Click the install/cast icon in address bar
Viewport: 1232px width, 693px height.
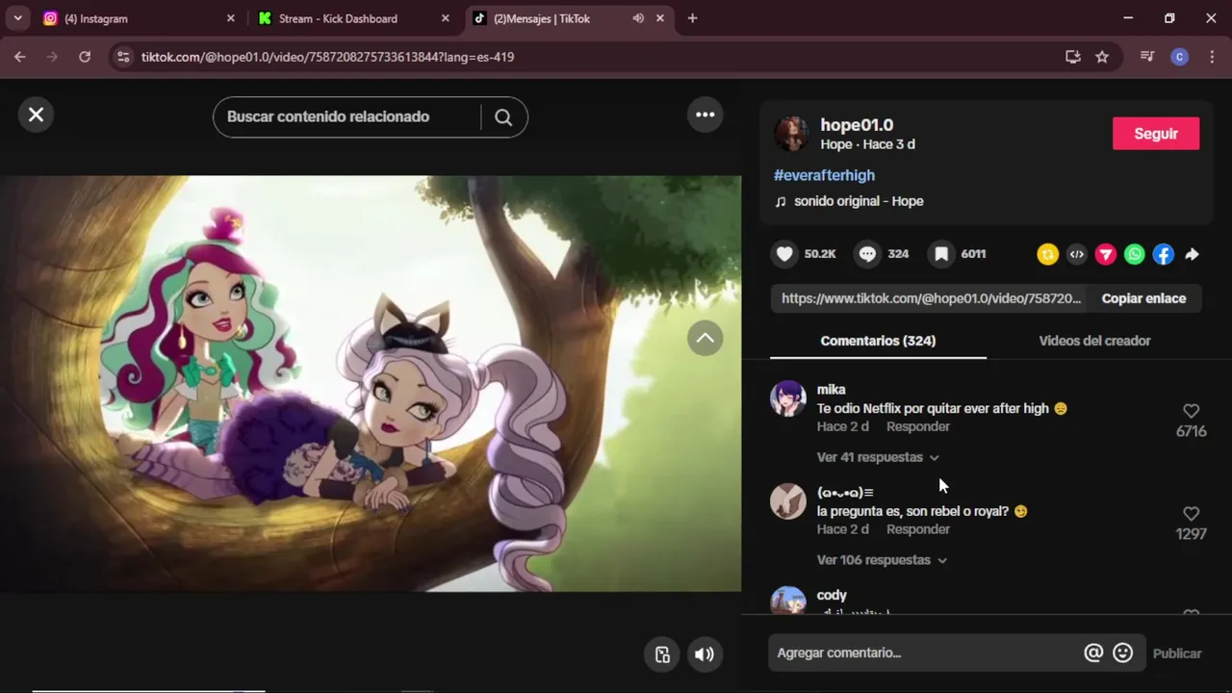click(x=1073, y=57)
